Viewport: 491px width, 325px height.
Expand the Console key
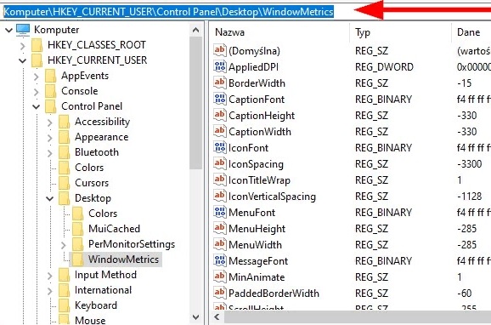click(x=37, y=92)
